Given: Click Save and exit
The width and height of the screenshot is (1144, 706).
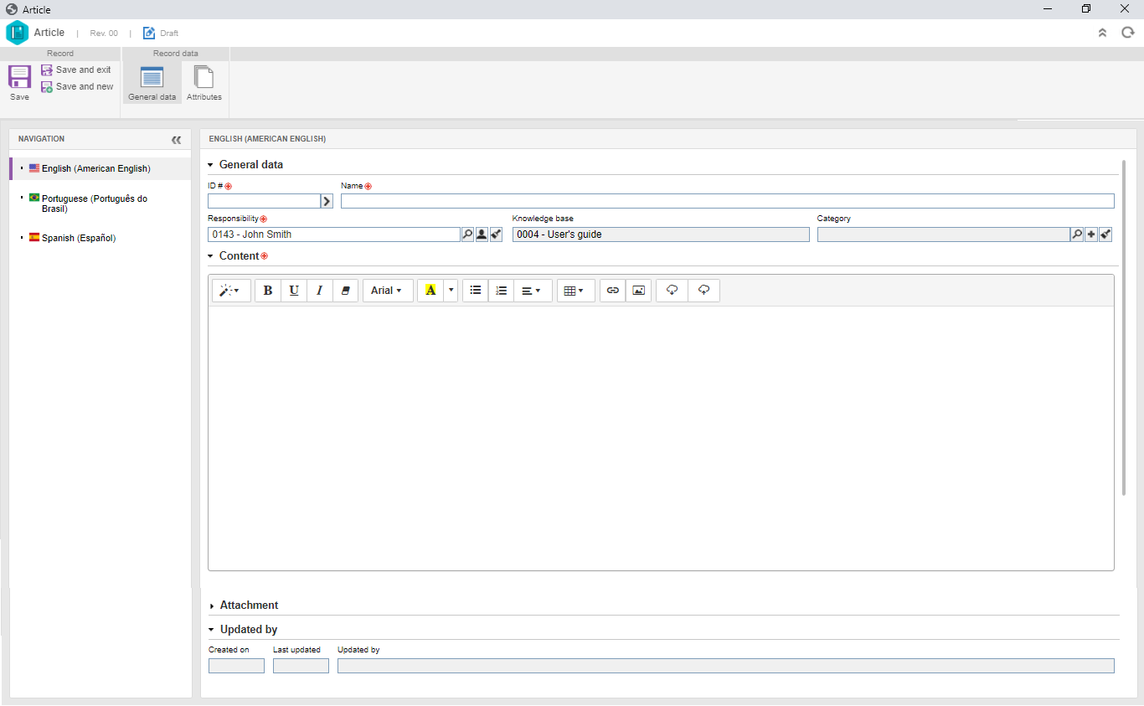Looking at the screenshot, I should click(x=76, y=70).
